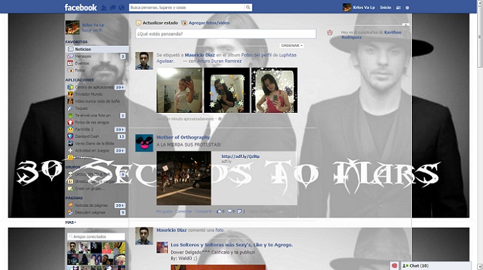483x270 pixels.
Task: Open the Chat (10) bar
Action: (x=436, y=265)
